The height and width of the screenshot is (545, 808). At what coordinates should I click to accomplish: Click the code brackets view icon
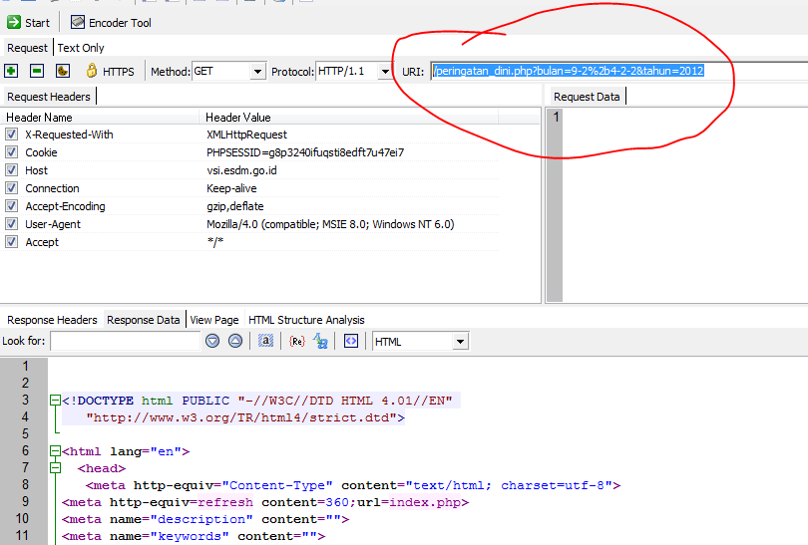click(x=351, y=341)
